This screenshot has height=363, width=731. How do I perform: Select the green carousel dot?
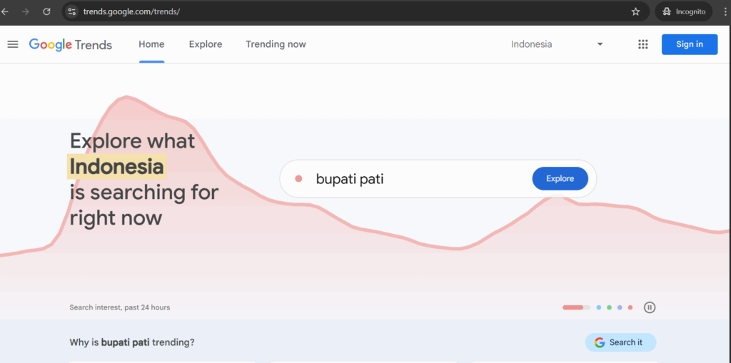click(610, 307)
